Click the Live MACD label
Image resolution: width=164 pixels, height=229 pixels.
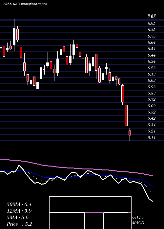138,220
